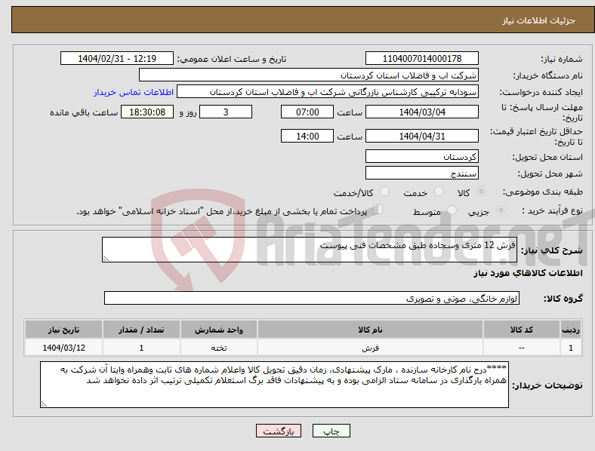Click the کد کالا column header
Viewport: 595px width, 451px height.
pos(522,330)
